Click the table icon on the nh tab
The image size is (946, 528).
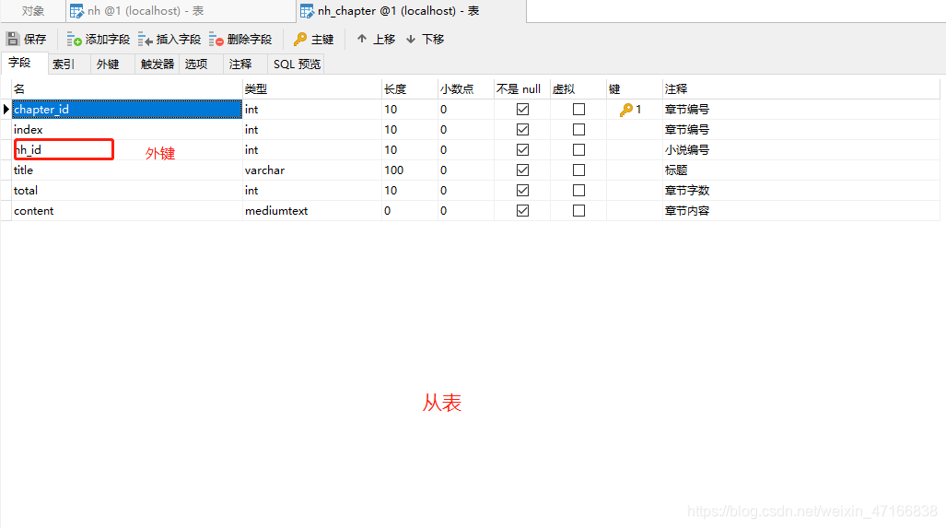click(76, 11)
